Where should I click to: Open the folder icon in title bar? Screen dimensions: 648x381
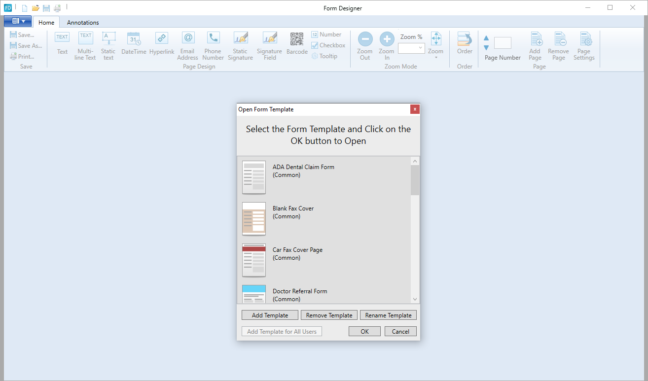[x=36, y=8]
